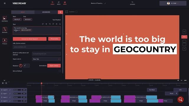Click the notification email field
This screenshot has height=106, width=189.
[x=46, y=54]
